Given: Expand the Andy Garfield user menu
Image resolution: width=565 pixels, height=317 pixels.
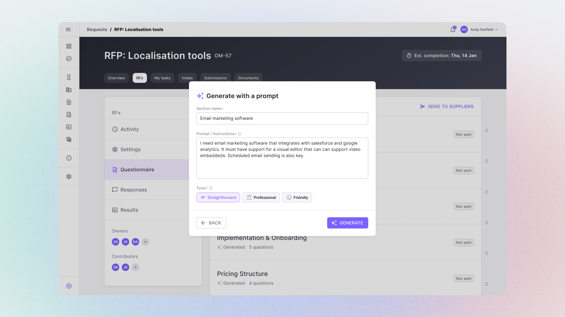Looking at the screenshot, I should click(483, 30).
